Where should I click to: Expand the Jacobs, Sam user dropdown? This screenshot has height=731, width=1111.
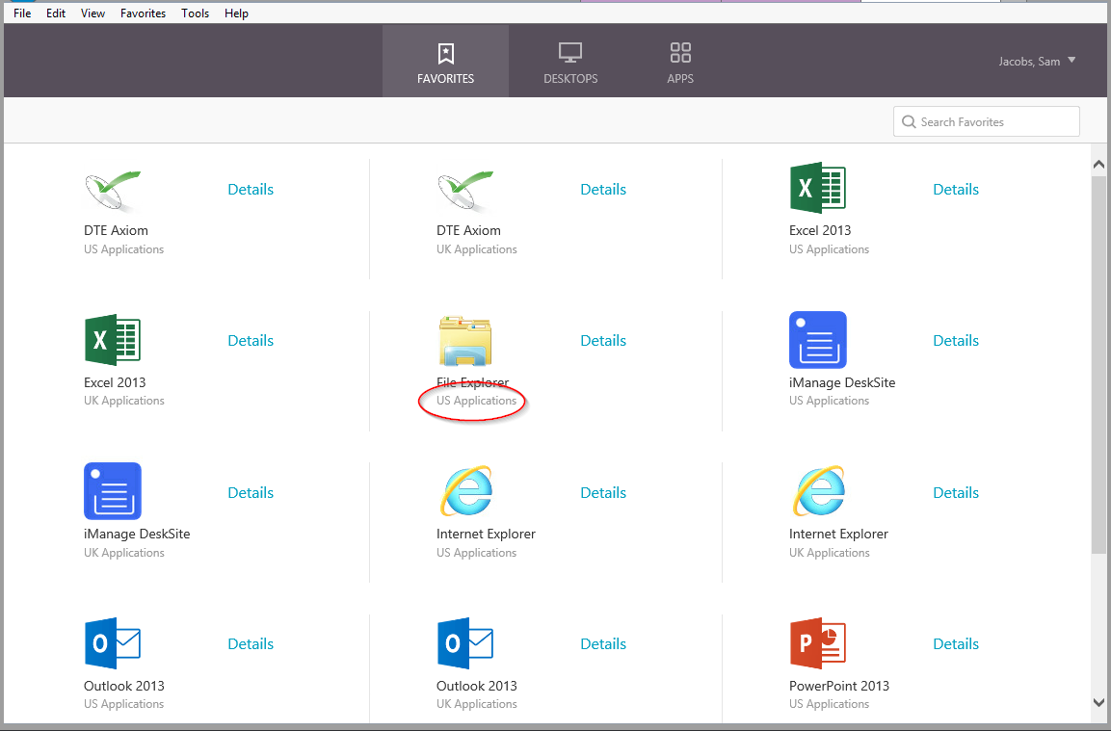1038,61
